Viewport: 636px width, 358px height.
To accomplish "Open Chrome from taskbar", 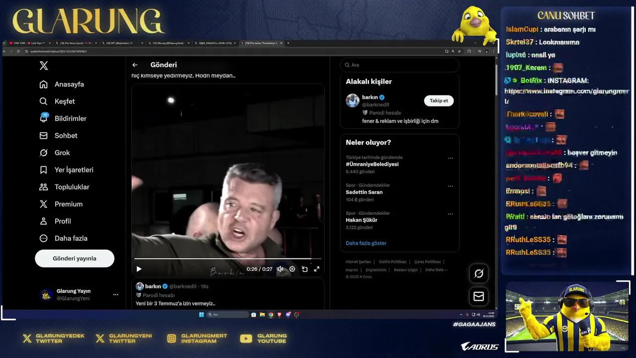I will (x=271, y=314).
